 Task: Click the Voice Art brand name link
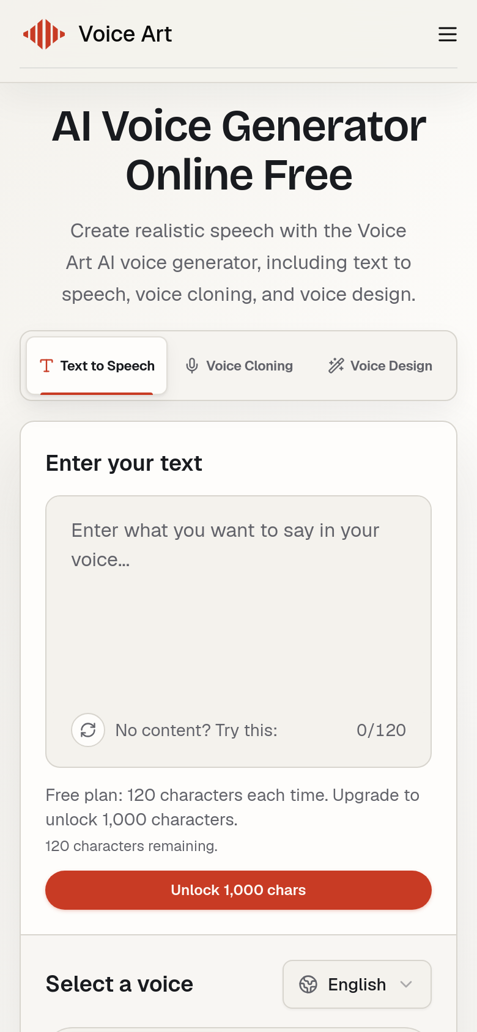click(x=125, y=34)
